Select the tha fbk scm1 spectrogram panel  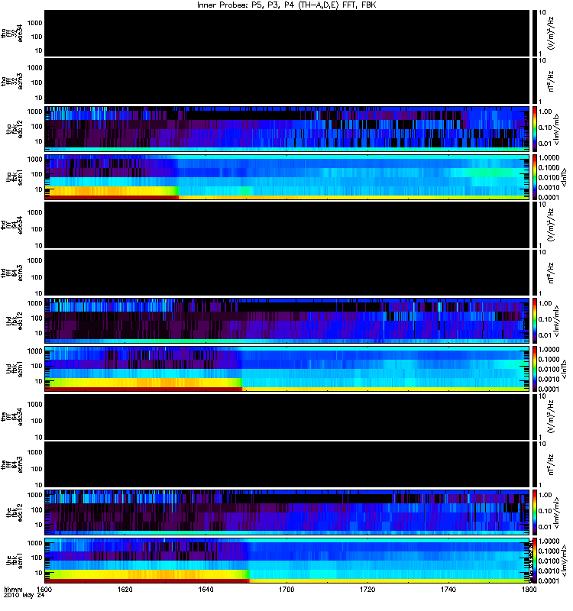(x=286, y=177)
